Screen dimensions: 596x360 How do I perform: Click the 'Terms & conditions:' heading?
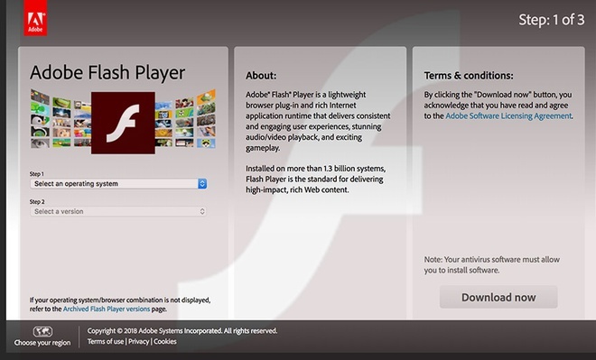coord(469,76)
